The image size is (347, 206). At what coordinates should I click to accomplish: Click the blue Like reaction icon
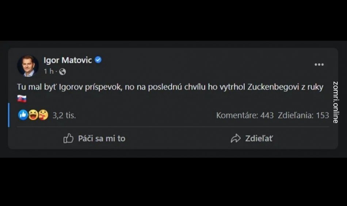point(23,115)
